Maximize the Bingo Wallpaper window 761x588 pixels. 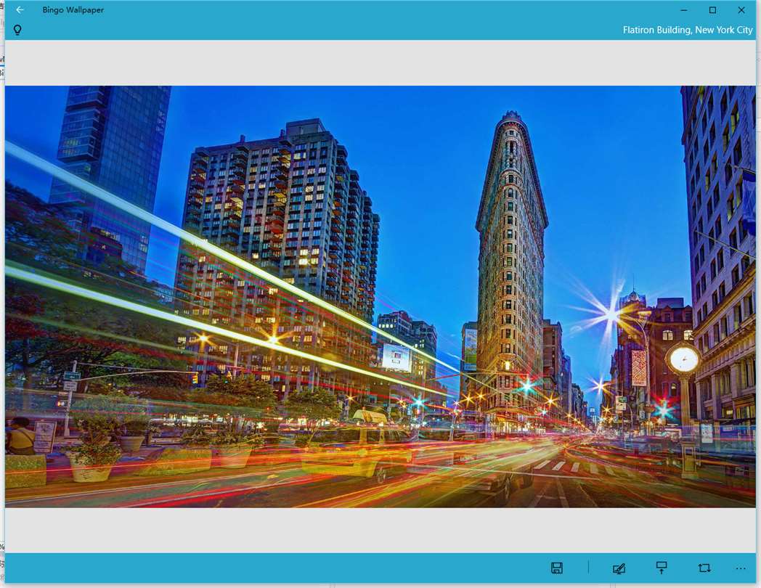712,9
